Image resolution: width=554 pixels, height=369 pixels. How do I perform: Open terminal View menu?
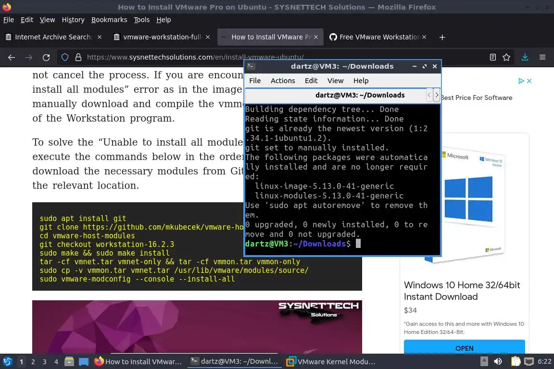pyautogui.click(x=335, y=81)
